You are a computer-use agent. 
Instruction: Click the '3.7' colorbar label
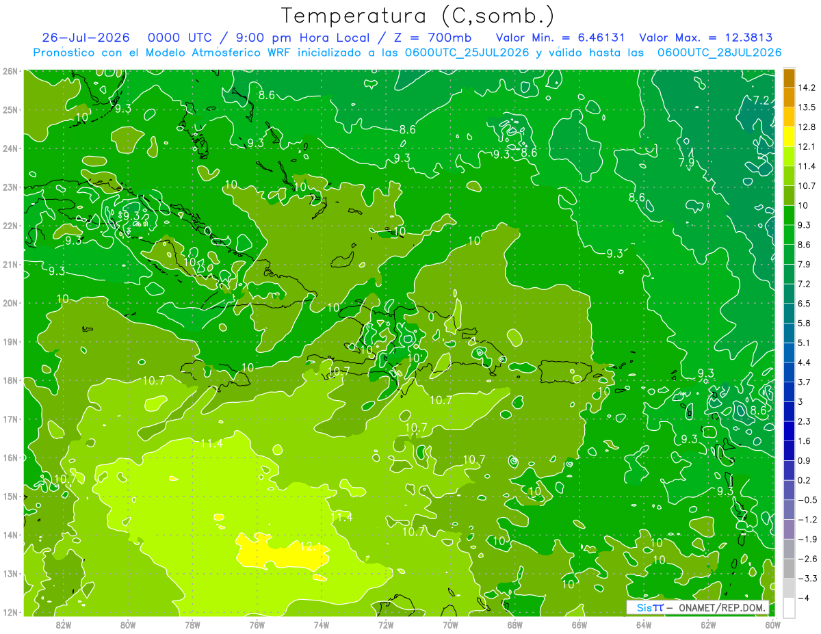pos(805,382)
